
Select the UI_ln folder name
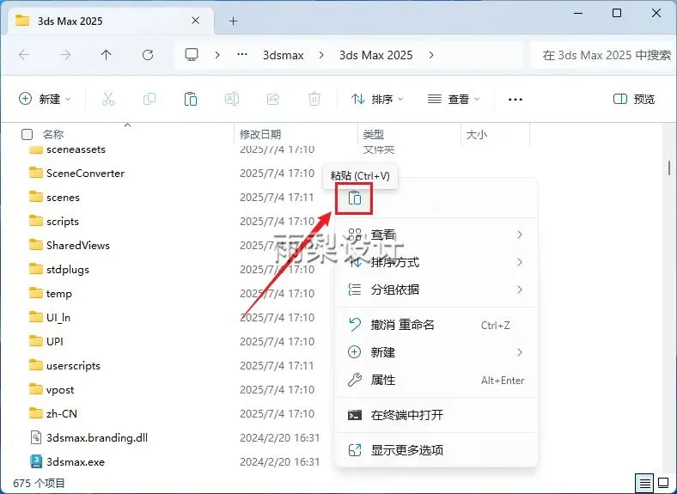(58, 317)
